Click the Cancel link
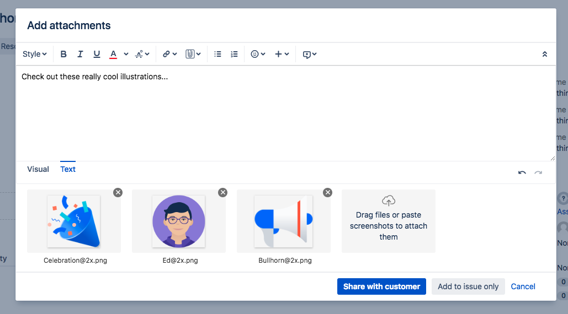Image resolution: width=568 pixels, height=314 pixels. (523, 286)
